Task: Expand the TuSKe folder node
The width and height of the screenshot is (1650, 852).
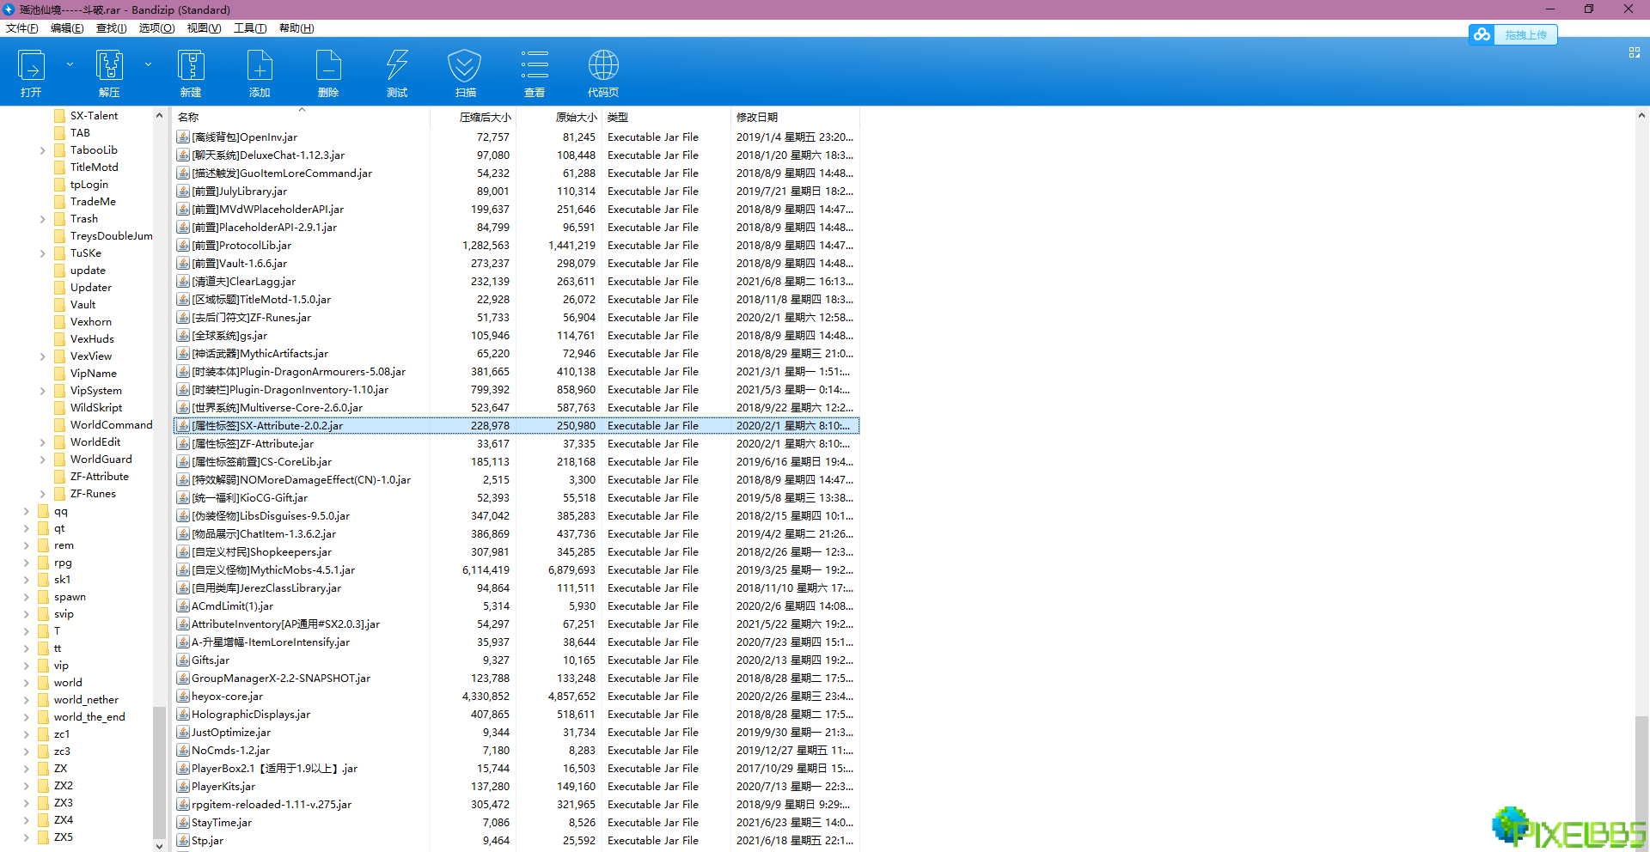Action: click(43, 253)
